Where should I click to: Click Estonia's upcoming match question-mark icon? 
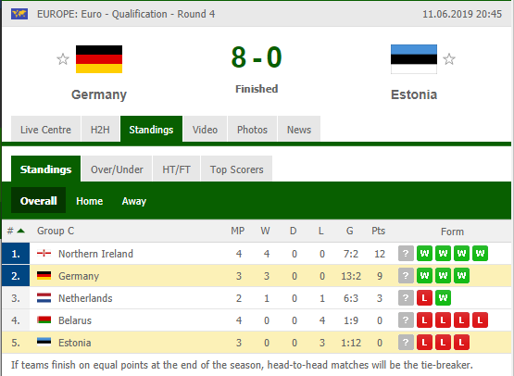[x=406, y=343]
